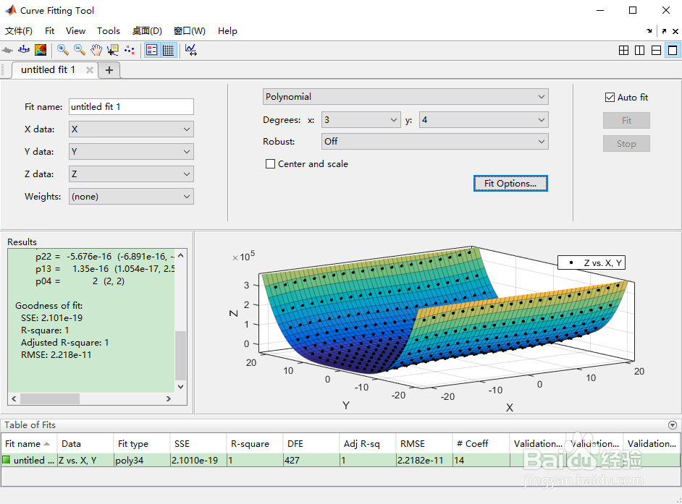Image resolution: width=682 pixels, height=504 pixels.
Task: Open the Adjust axes limits tool
Action: pyautogui.click(x=191, y=51)
